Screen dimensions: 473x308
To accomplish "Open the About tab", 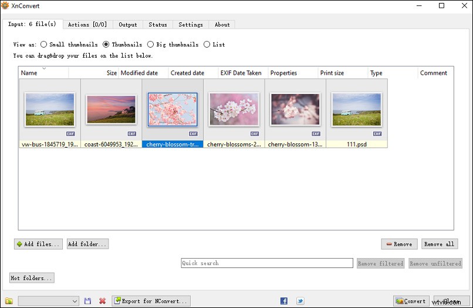I will point(222,25).
